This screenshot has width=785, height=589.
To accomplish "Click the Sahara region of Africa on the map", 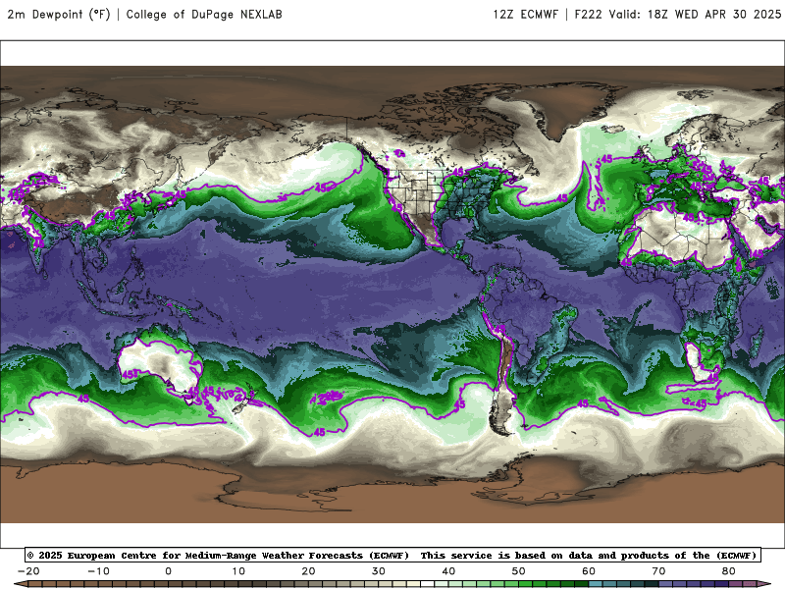I will (681, 236).
